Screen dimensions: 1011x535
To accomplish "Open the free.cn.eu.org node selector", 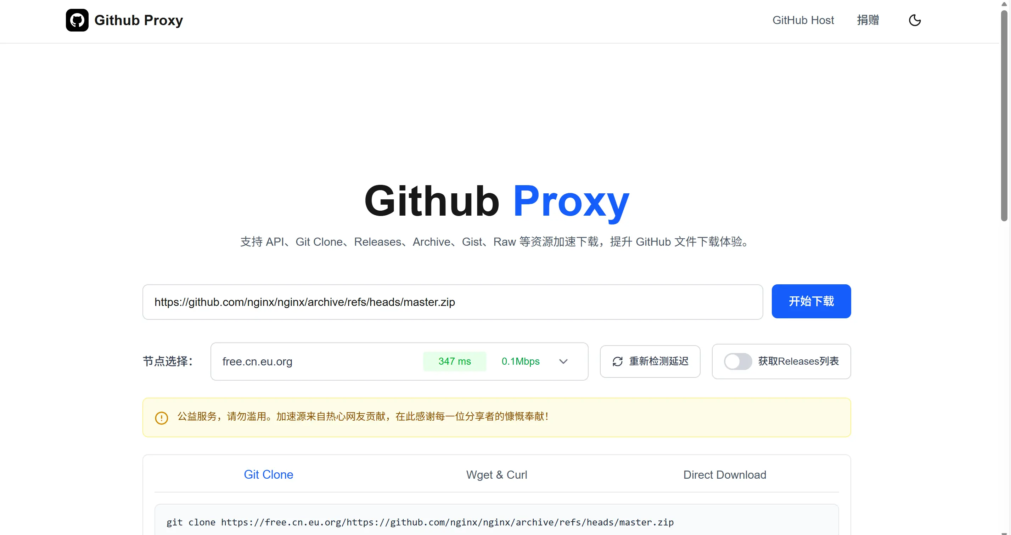I will coord(399,361).
